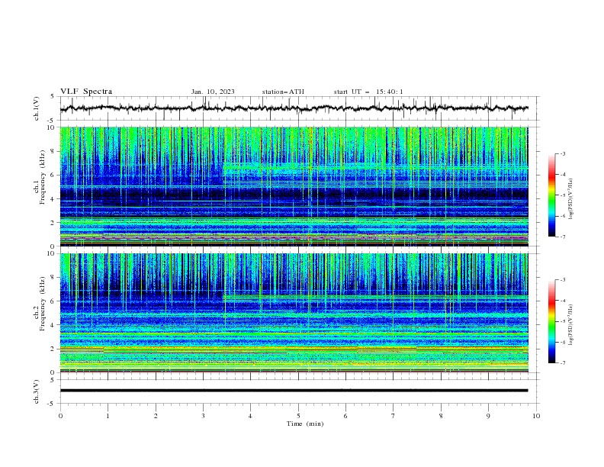Image resolution: width=604 pixels, height=467 pixels.
Task: Select the "start UT = 15:40:1" text
Action: (x=368, y=92)
